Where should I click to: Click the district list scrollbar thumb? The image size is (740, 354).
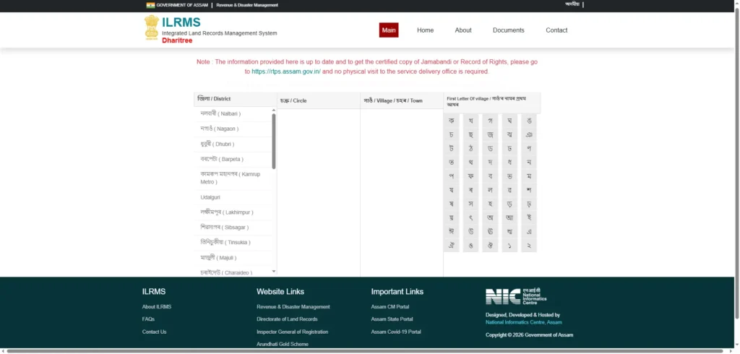coord(274,141)
